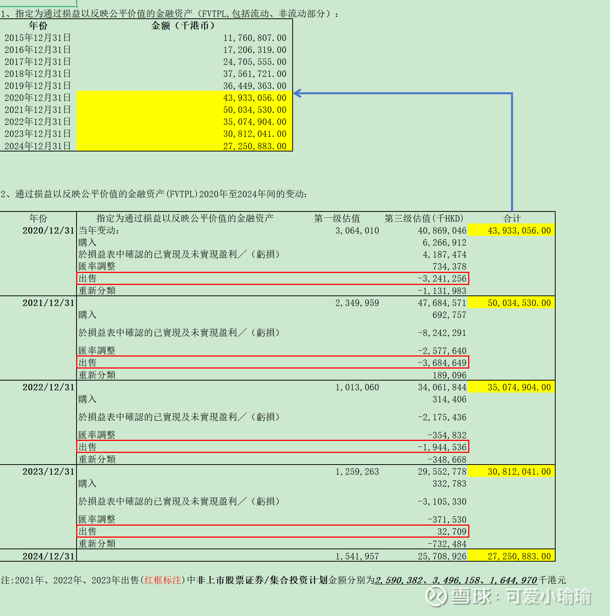Screen dimensions: 610x616
Task: Click the loss value -3,105,330
Action: tap(442, 502)
